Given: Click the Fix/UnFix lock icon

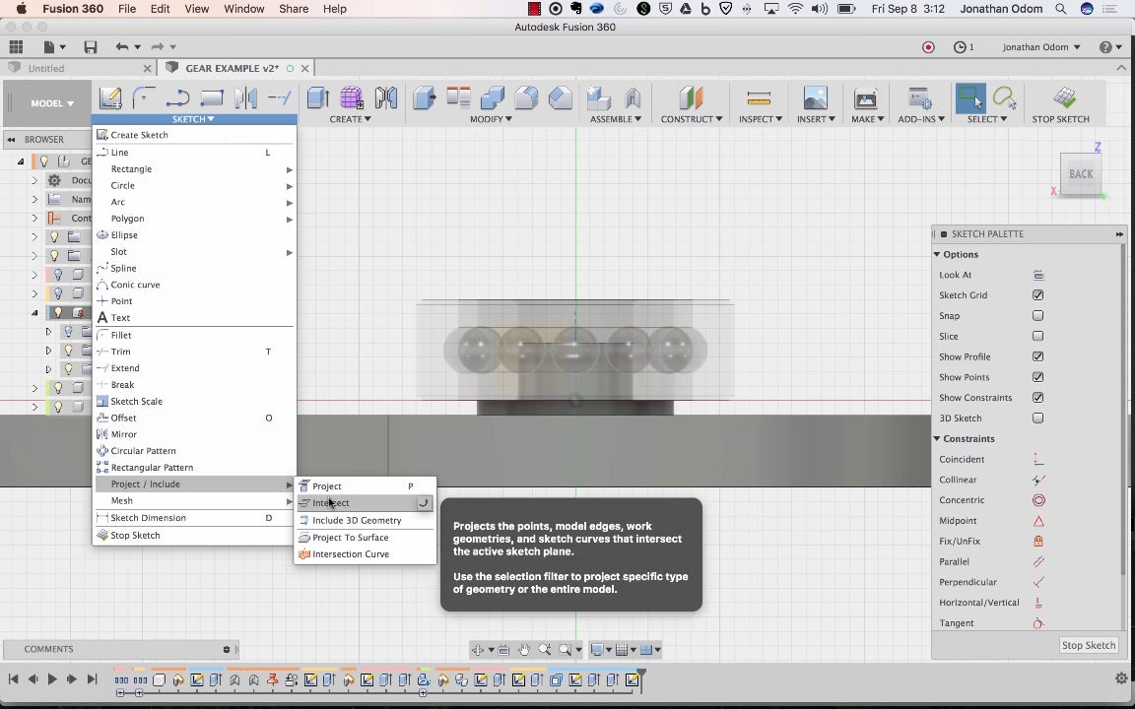Looking at the screenshot, I should point(1038,542).
